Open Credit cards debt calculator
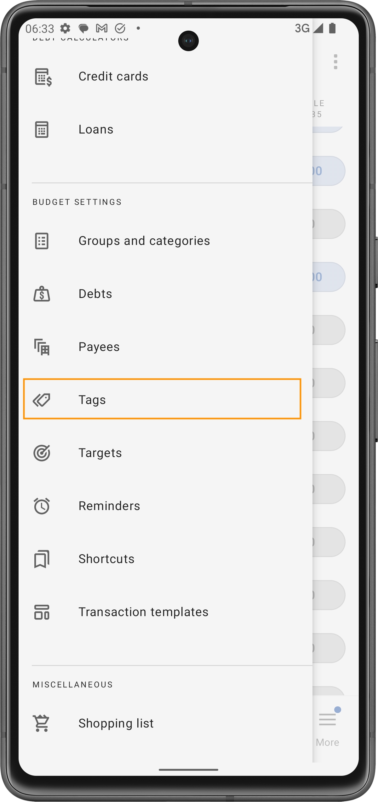 (x=113, y=77)
